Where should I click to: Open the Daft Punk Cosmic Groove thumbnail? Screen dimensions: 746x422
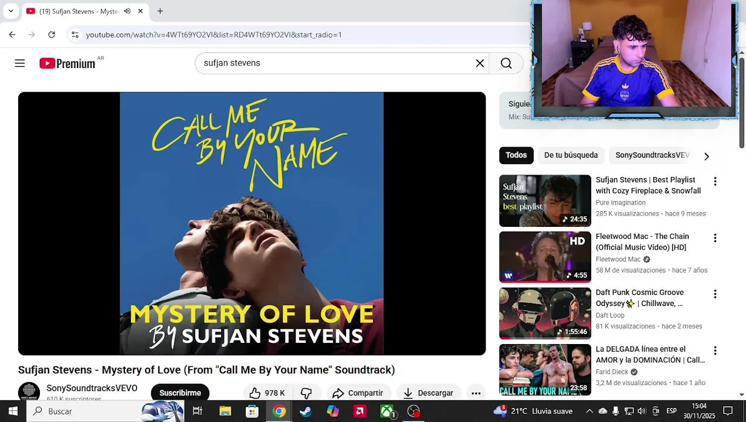pos(545,314)
